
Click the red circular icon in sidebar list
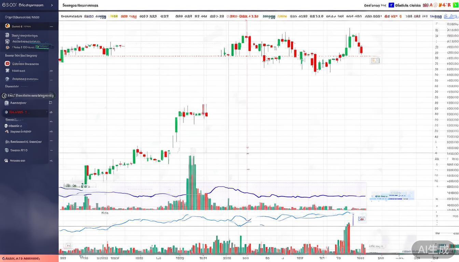7,63
